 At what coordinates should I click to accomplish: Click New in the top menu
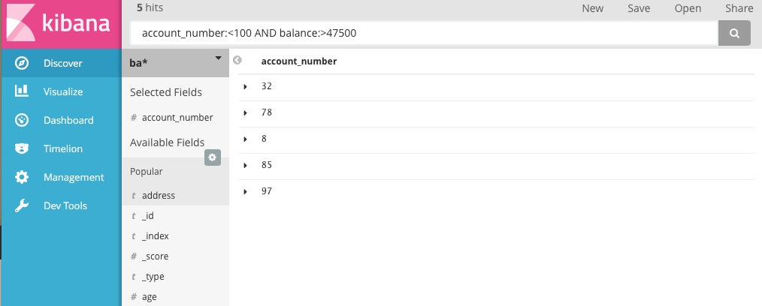(592, 8)
